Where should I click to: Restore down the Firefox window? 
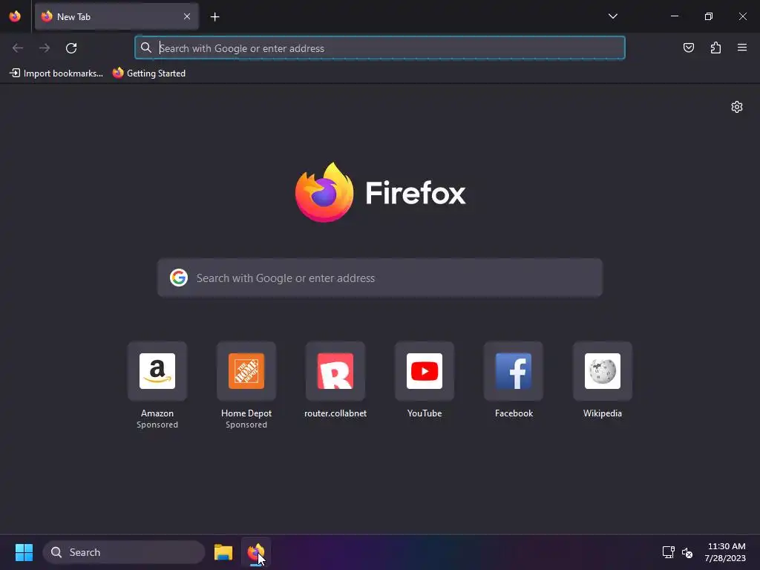point(709,16)
